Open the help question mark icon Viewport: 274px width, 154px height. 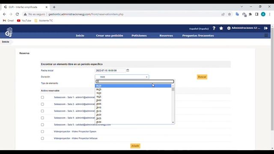(x=214, y=28)
